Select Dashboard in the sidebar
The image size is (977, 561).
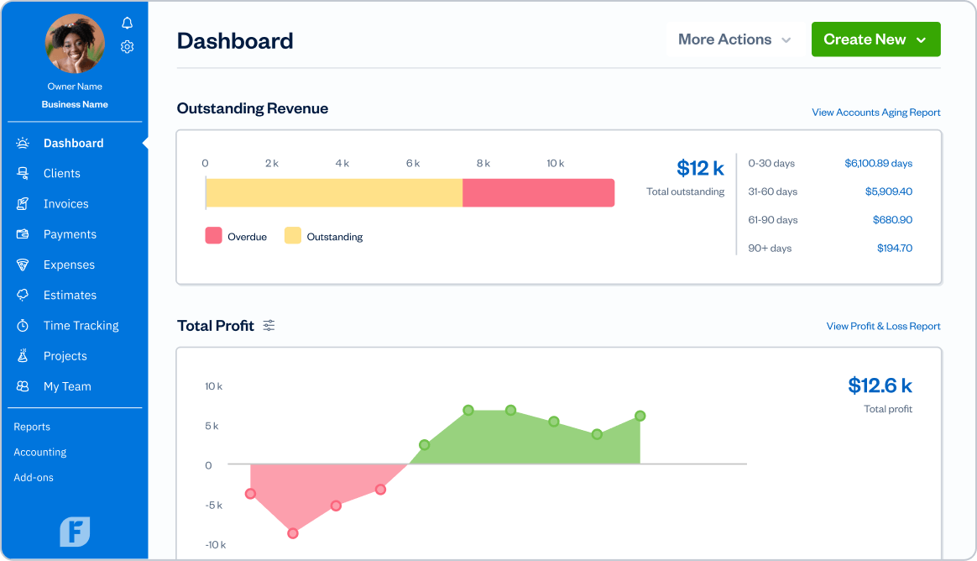74,143
